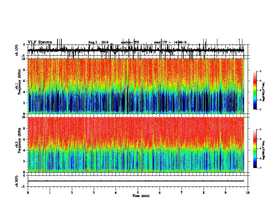The image size is (279, 216).
Task: Click the 8 kHz tick on ch.1 spectrogram axis
Action: click(x=24, y=70)
